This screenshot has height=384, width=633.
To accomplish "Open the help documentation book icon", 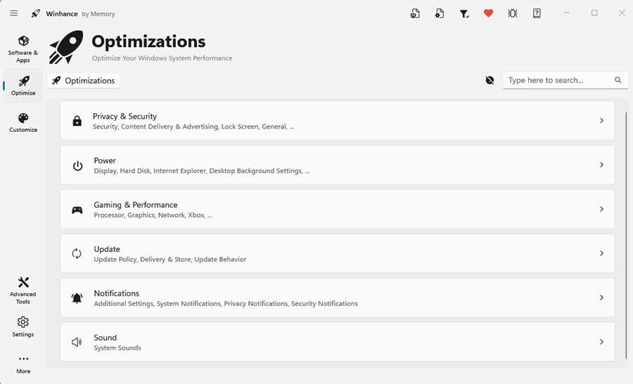I will pyautogui.click(x=537, y=13).
